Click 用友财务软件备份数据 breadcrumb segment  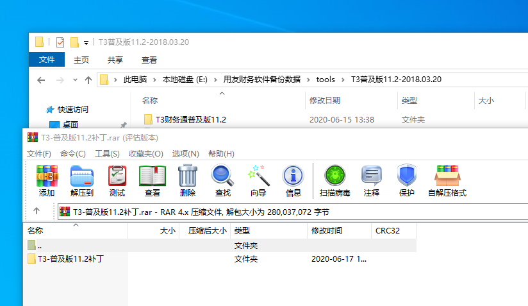(262, 80)
